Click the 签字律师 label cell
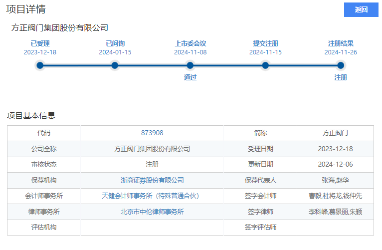This screenshot has height=250, width=382. (260, 212)
